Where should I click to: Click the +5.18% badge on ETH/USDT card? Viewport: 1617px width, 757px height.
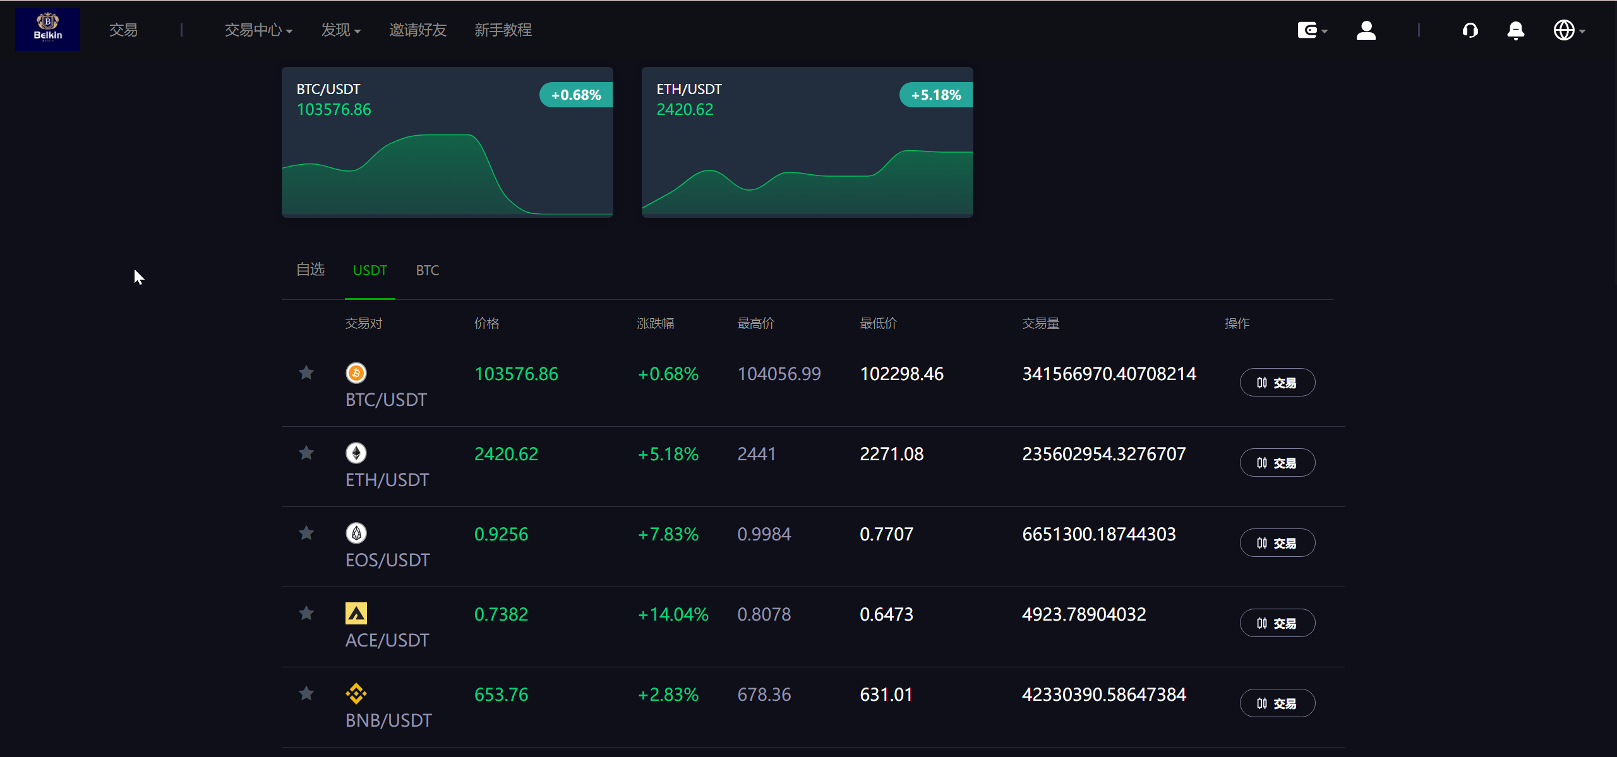click(935, 94)
